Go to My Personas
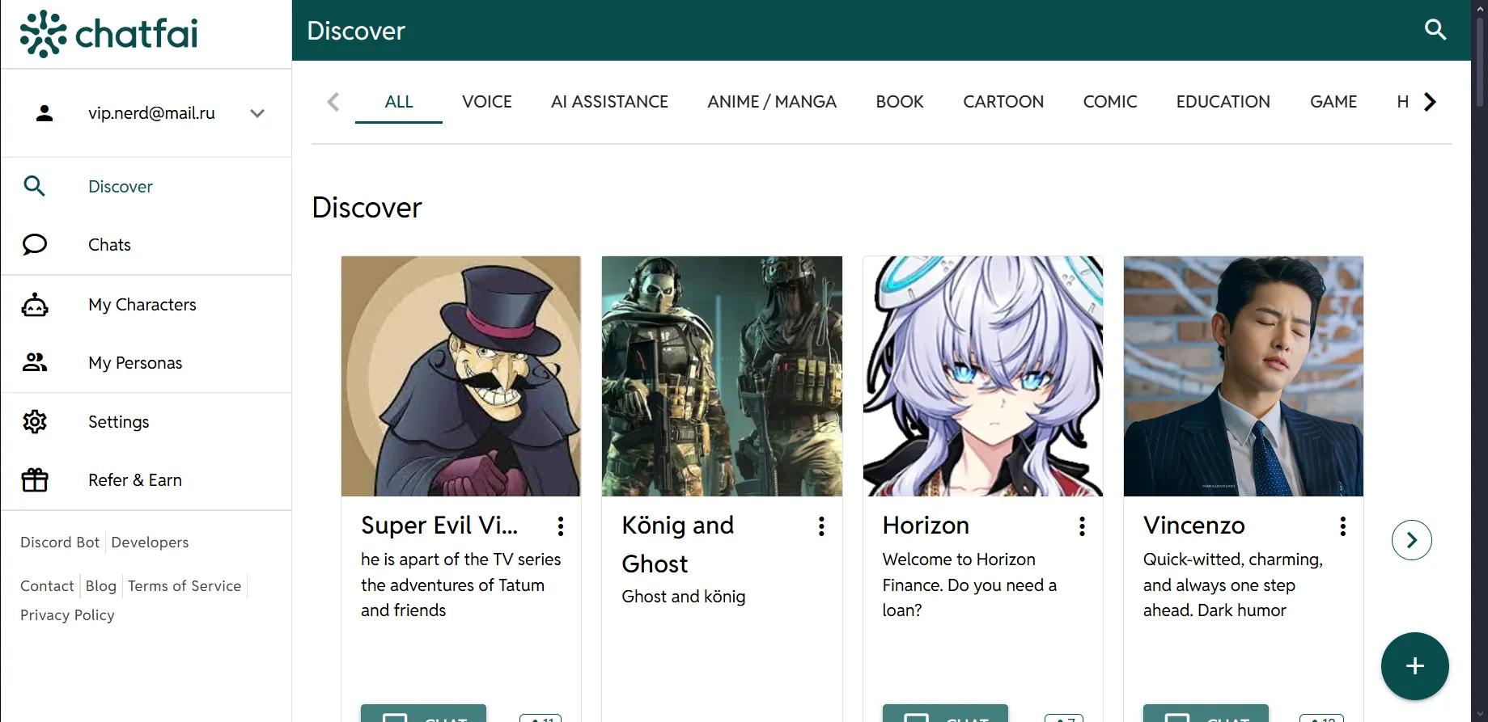This screenshot has width=1488, height=722. coord(146,363)
